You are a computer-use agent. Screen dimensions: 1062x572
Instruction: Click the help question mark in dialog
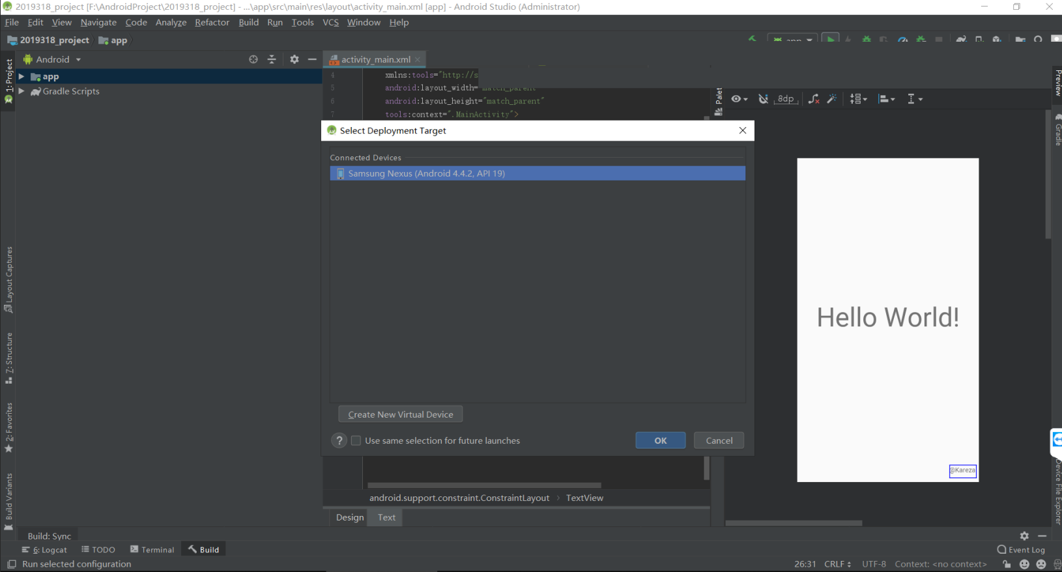coord(339,440)
